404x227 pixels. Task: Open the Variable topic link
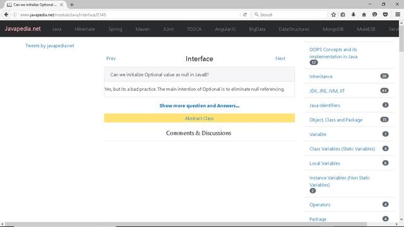(318, 134)
